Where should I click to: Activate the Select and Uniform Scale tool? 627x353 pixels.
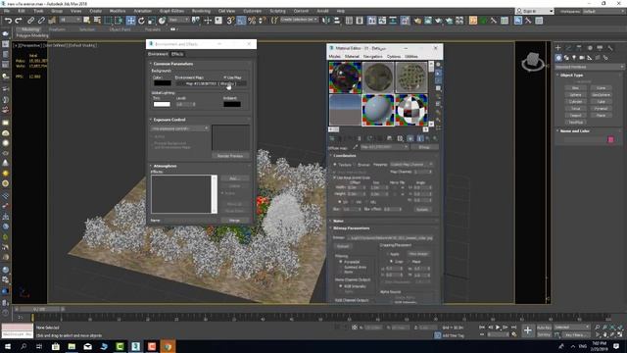click(x=152, y=21)
